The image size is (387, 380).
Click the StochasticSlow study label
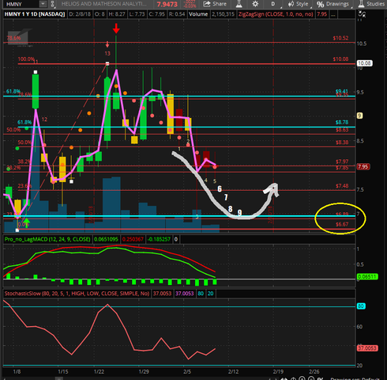77,294
